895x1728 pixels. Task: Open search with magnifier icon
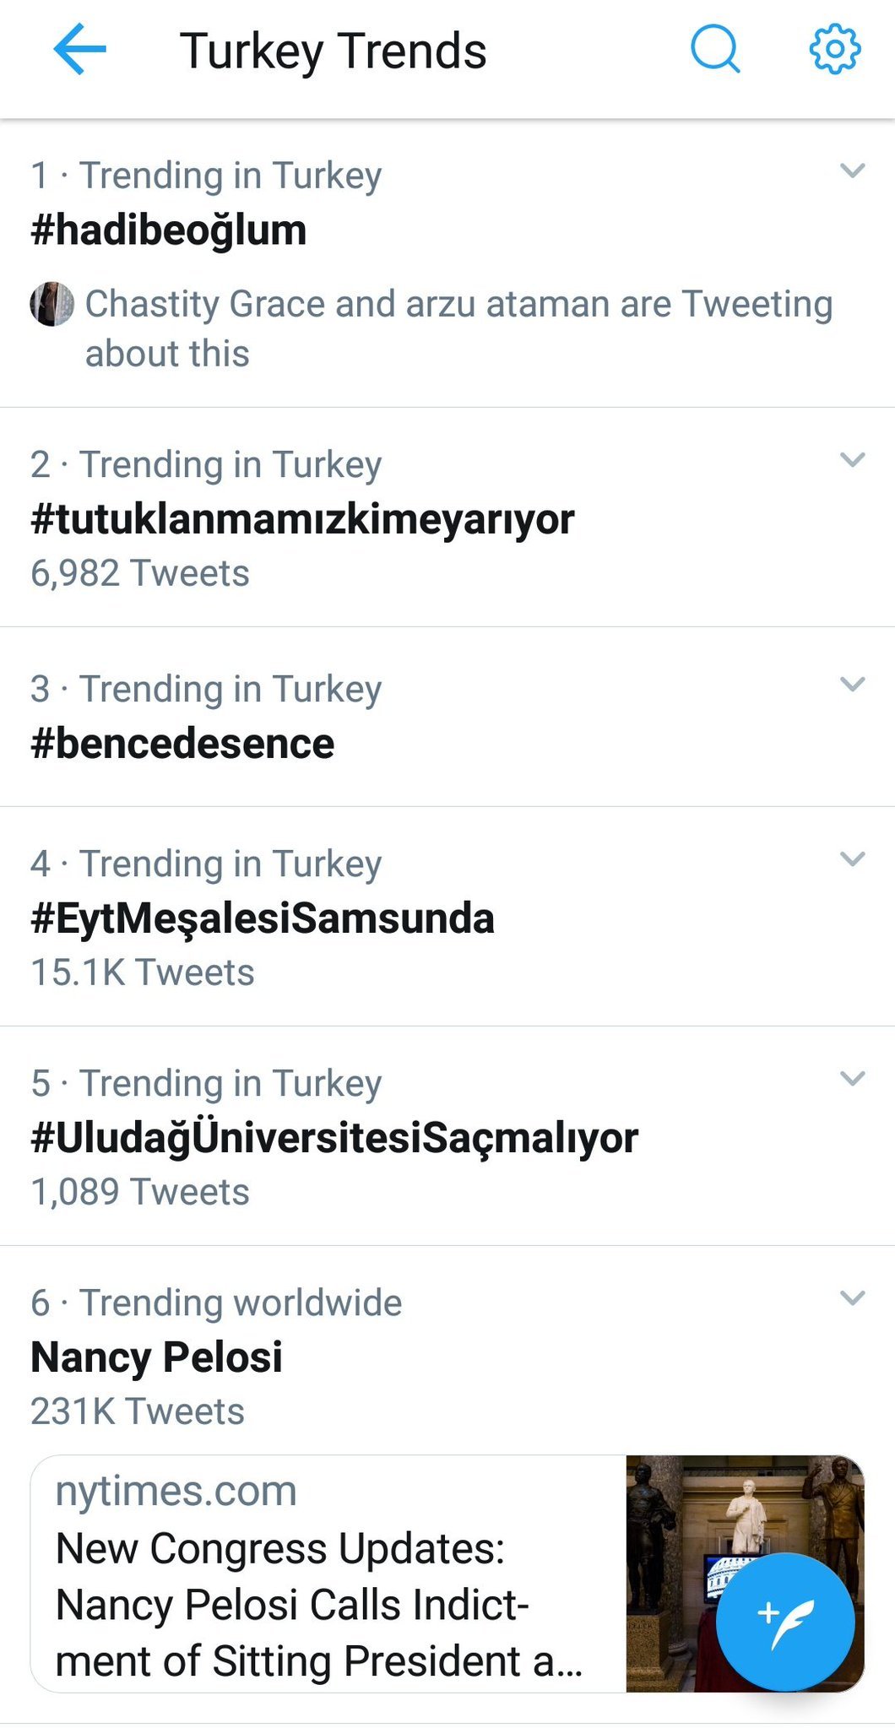coord(715,50)
